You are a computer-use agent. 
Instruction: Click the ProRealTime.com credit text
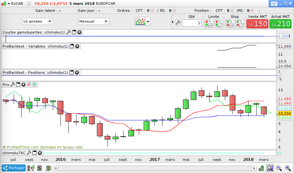pyautogui.click(x=23, y=147)
